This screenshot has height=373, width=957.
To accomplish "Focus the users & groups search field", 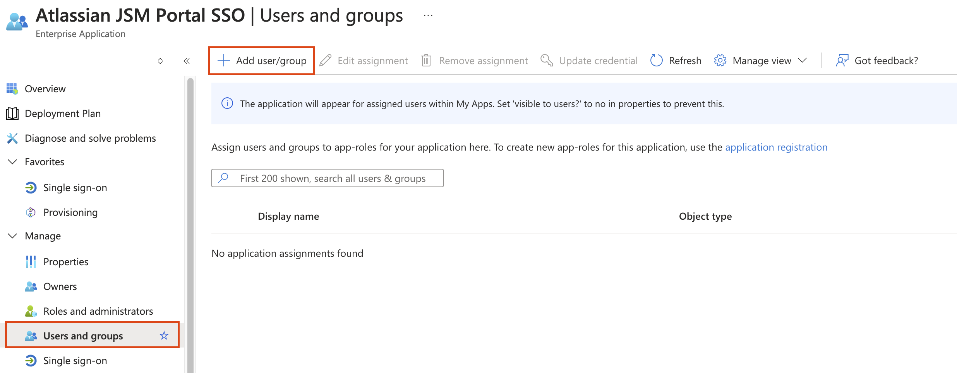I will (x=328, y=178).
